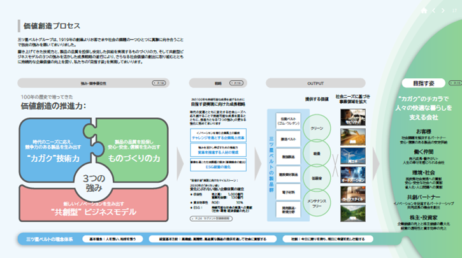This screenshot has height=258, width=462.
Task: Click the home icon at top right
Action: pos(423,11)
